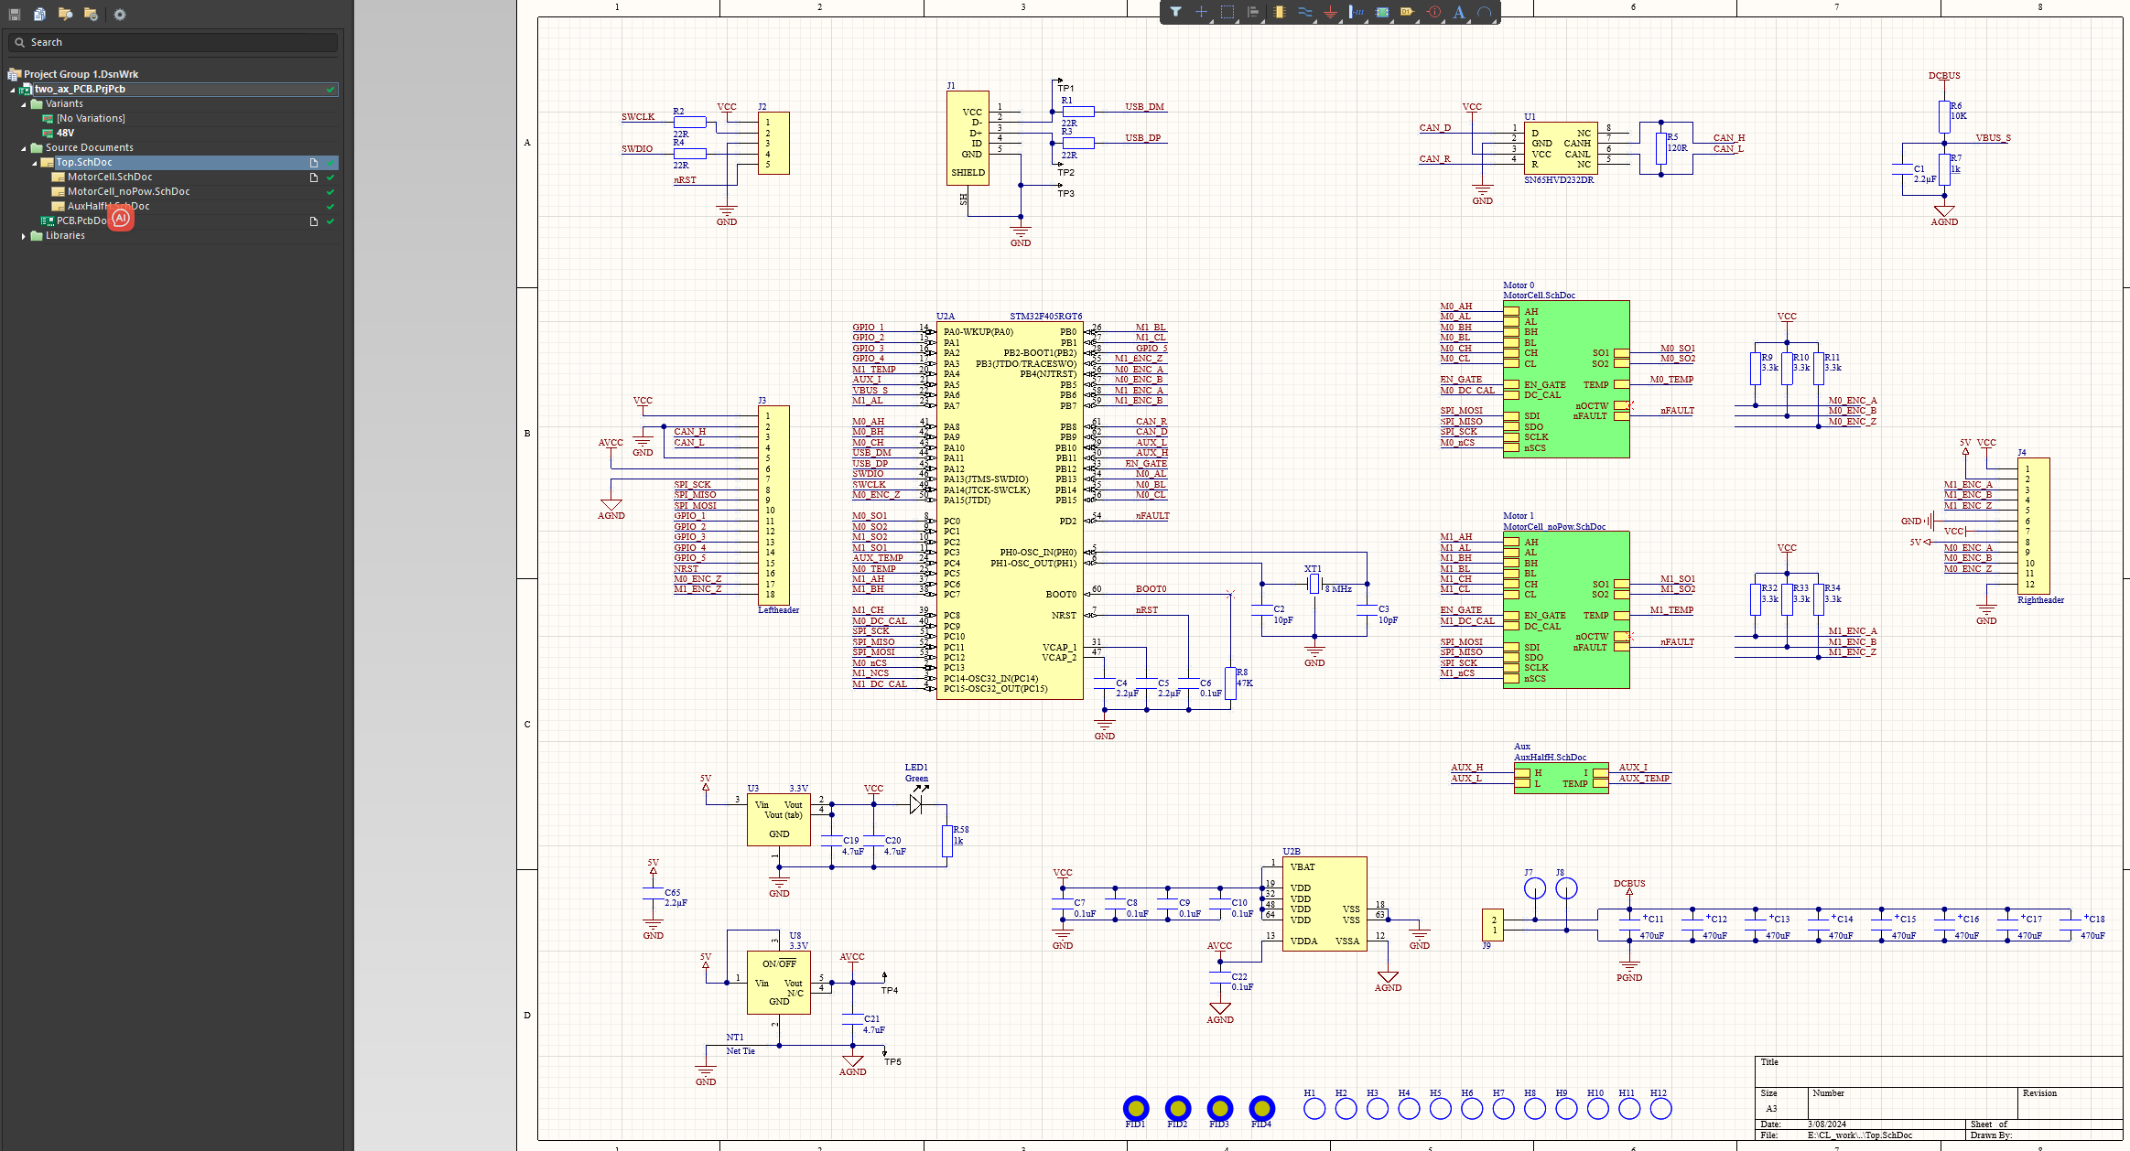
Task: Select the move objects cross-arrow tool
Action: (1201, 12)
